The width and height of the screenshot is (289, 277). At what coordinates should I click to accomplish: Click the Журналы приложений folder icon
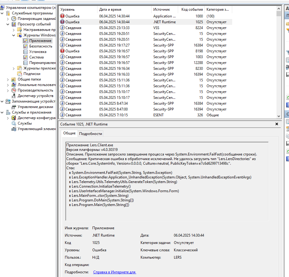[x=19, y=68]
